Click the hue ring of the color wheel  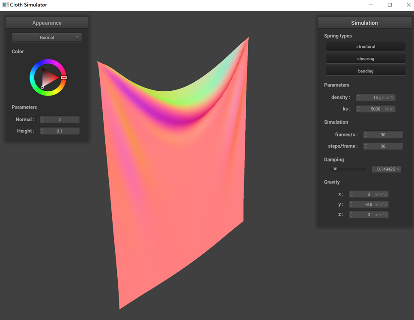(x=48, y=62)
